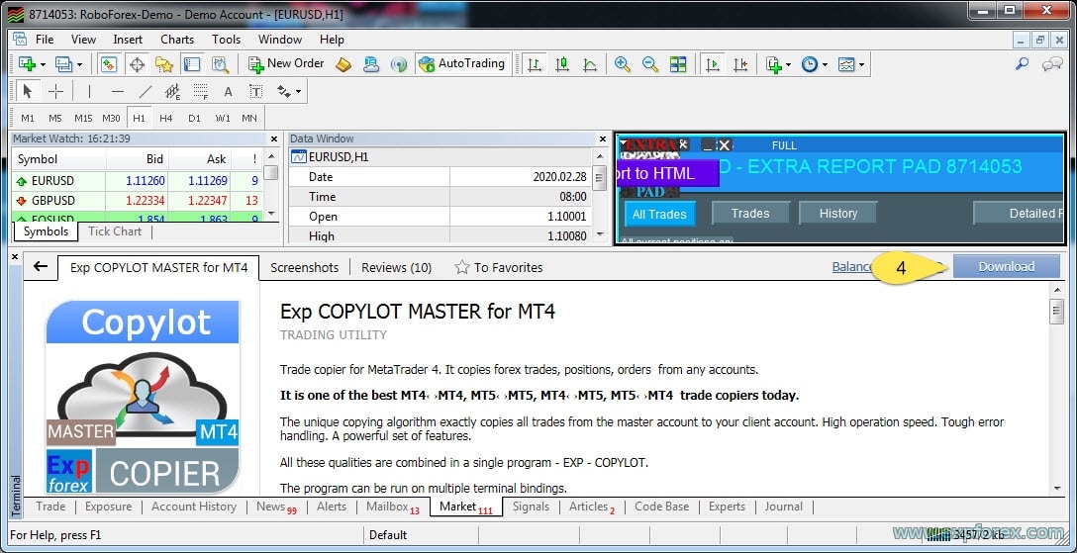Click History in the report pad
The width and height of the screenshot is (1077, 553).
coord(838,214)
